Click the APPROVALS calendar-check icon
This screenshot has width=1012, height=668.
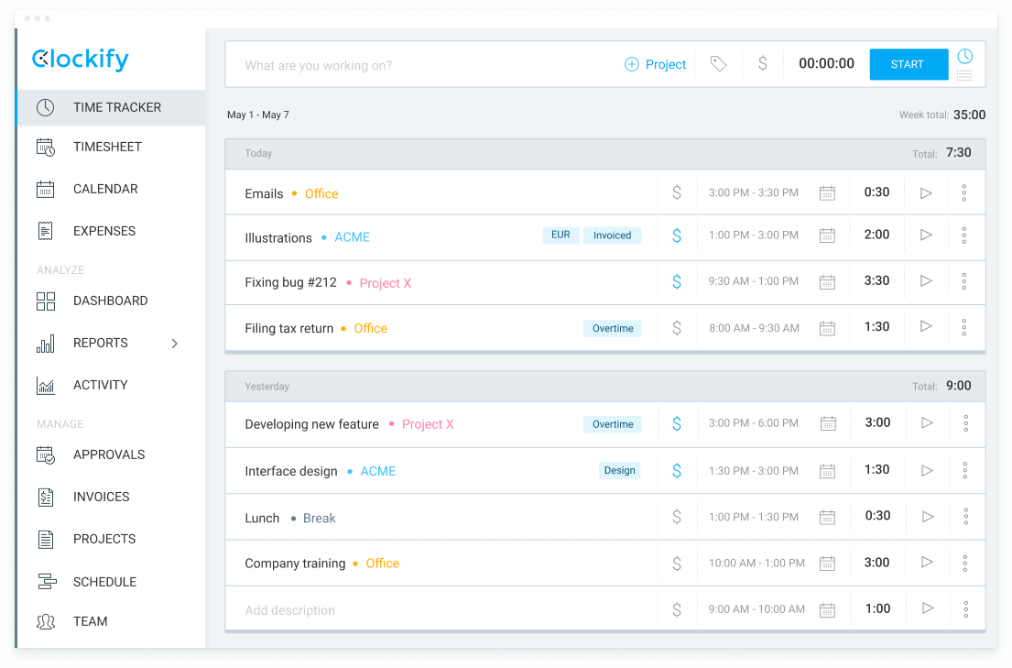point(46,454)
